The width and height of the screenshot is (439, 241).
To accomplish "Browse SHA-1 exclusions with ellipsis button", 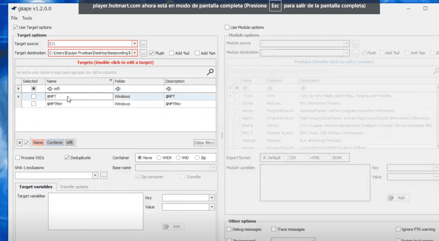I will (104, 176).
